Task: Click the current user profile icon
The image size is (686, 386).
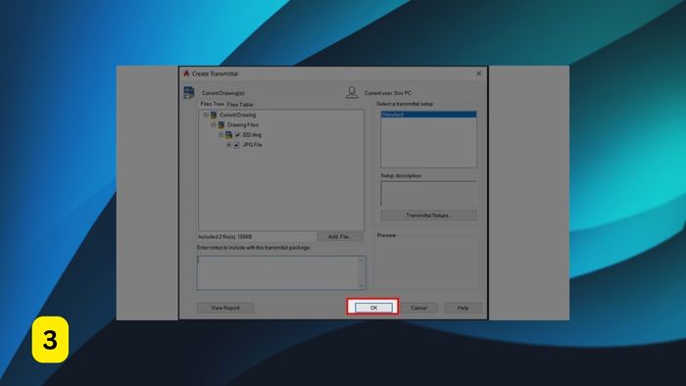Action: pyautogui.click(x=352, y=92)
